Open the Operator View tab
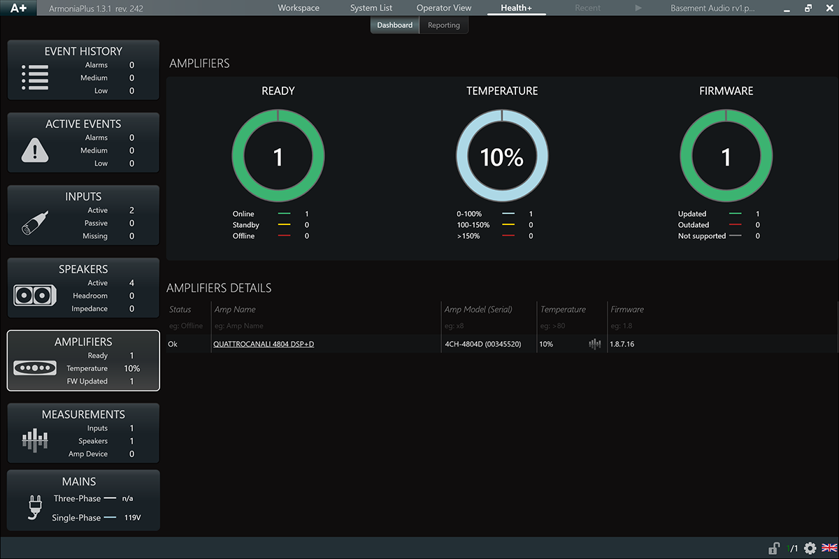Image resolution: width=839 pixels, height=559 pixels. (444, 8)
